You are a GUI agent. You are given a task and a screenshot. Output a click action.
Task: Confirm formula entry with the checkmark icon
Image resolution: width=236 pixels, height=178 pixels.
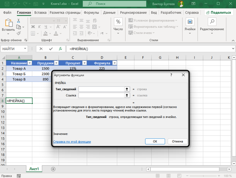tap(51, 49)
